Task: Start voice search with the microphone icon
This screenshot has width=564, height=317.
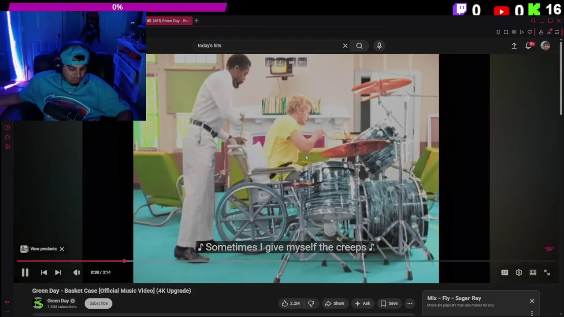Action: point(379,45)
